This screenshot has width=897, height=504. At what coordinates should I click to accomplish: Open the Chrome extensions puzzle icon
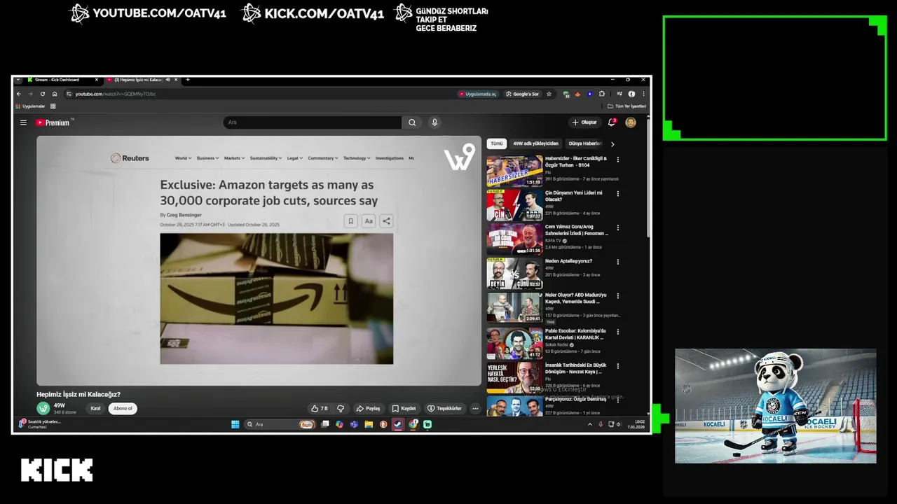[601, 94]
